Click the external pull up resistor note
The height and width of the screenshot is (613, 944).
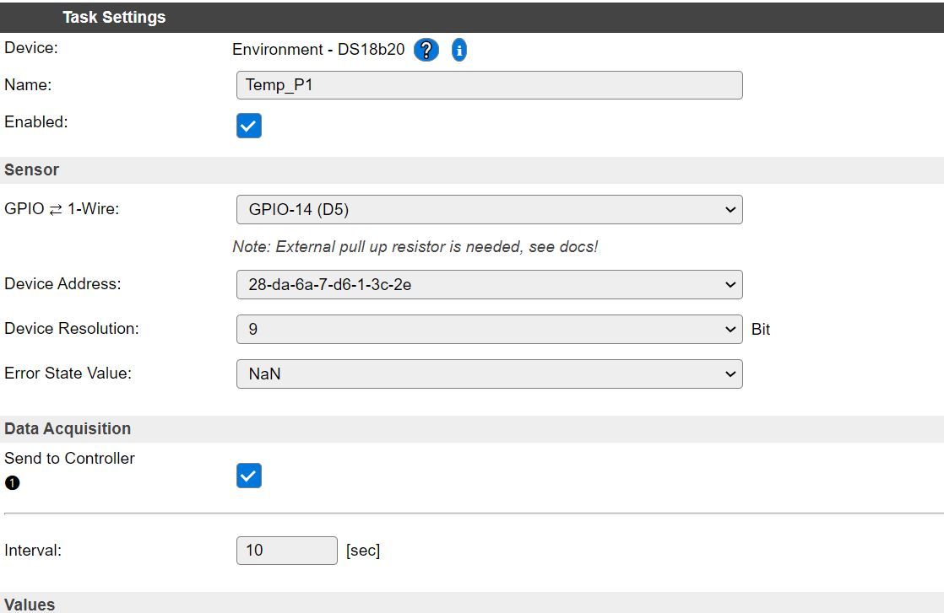point(415,247)
